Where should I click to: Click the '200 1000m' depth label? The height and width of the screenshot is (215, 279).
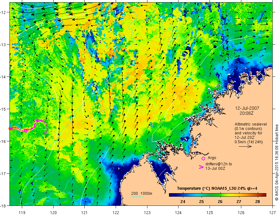click(142, 193)
